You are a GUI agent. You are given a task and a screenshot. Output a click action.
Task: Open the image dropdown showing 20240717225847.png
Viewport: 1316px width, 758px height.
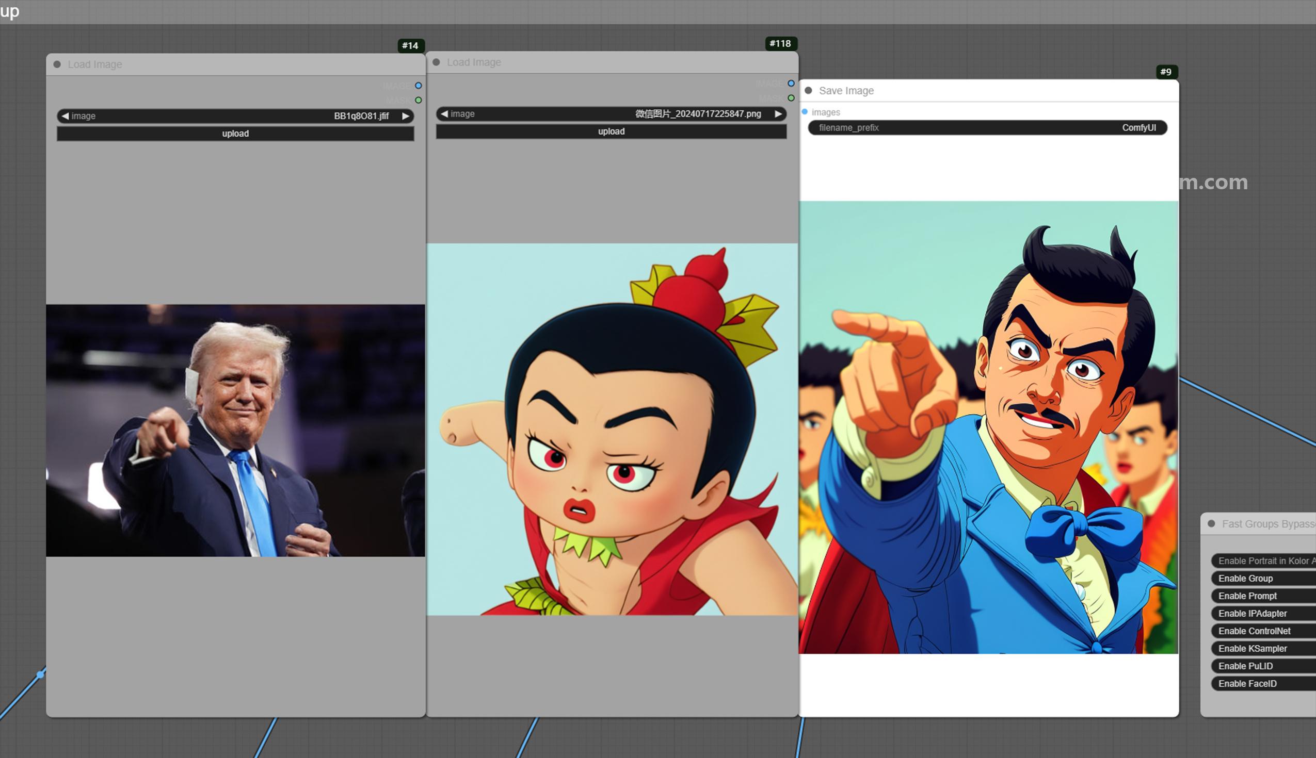pos(611,114)
